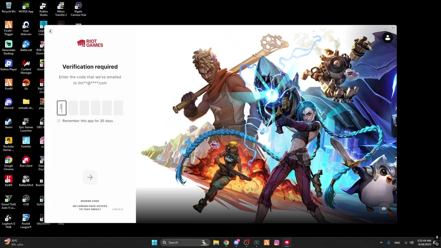Click the RESEND CODE link
Screen dimensions: 441x248
coord(90,201)
